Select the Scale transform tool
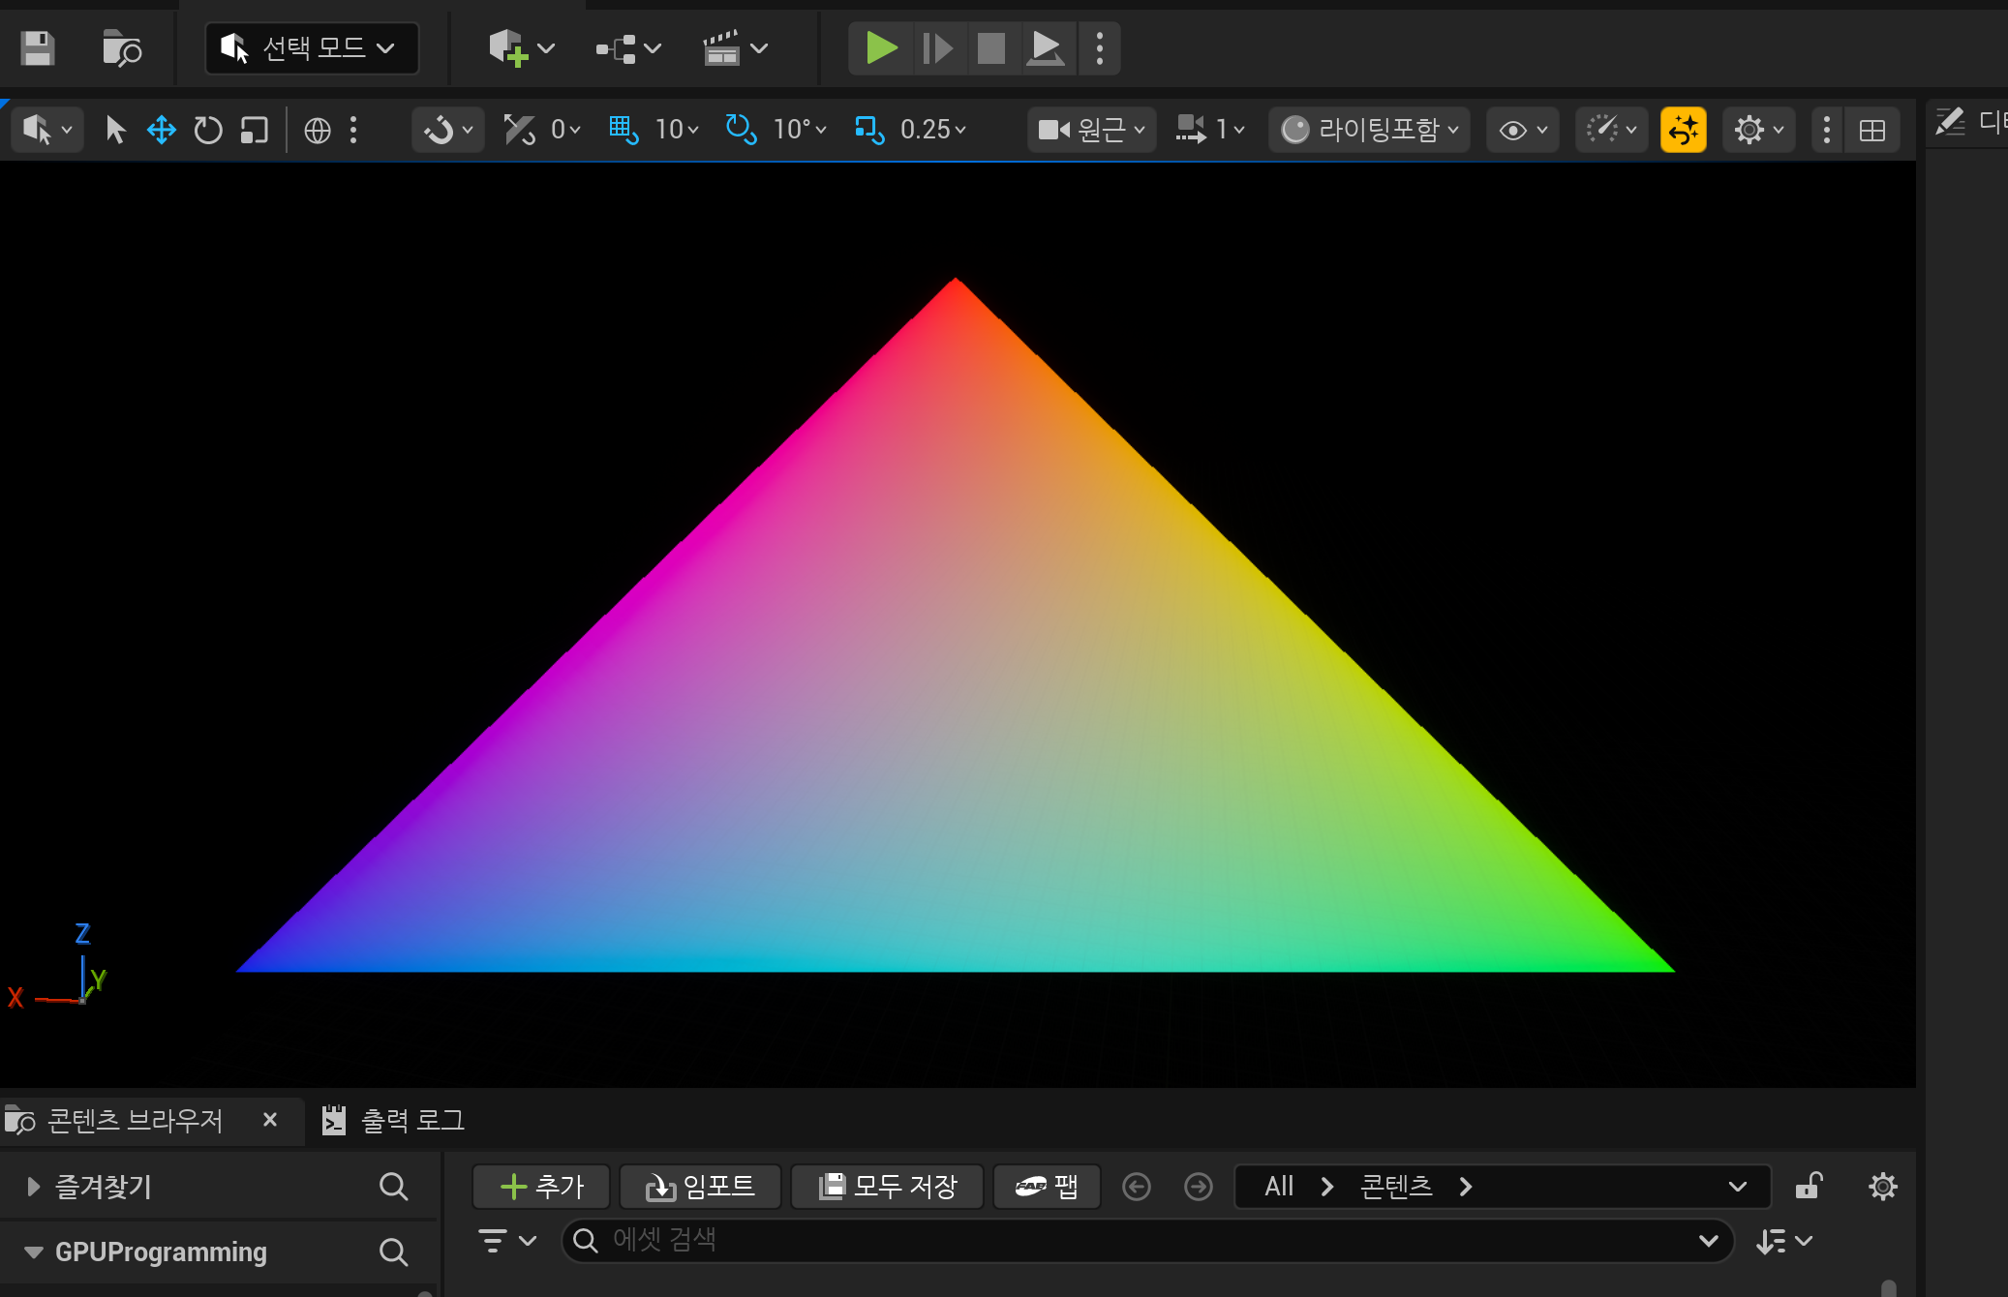 254,130
